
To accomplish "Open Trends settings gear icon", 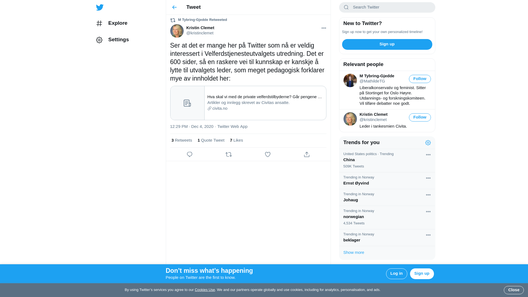I will [x=428, y=143].
